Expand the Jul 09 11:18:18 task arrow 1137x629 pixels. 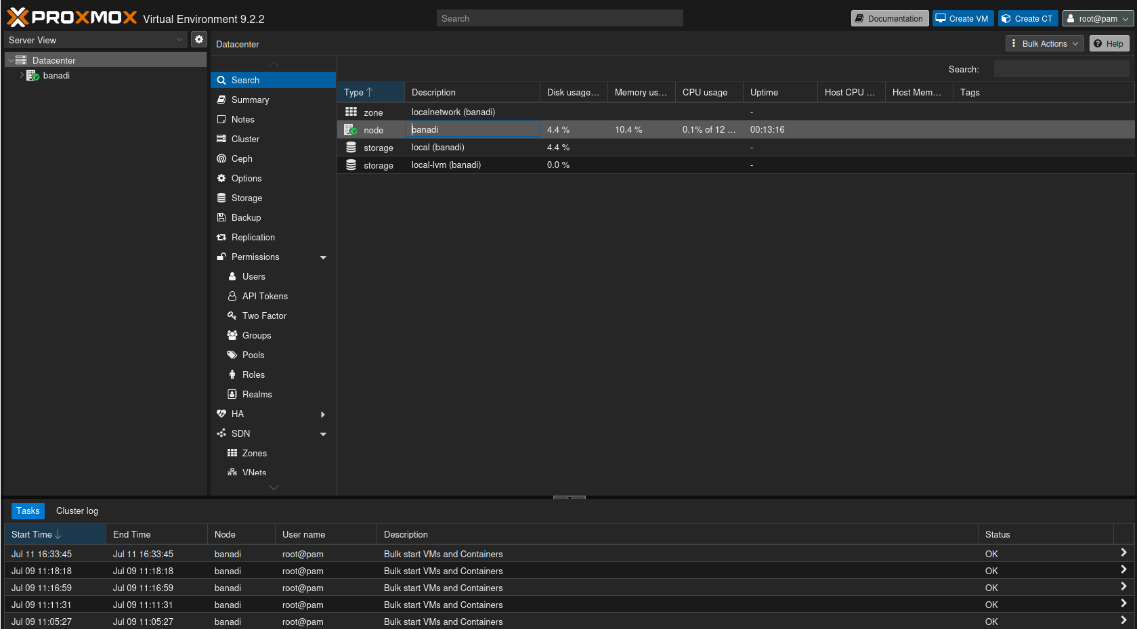[x=1123, y=569]
